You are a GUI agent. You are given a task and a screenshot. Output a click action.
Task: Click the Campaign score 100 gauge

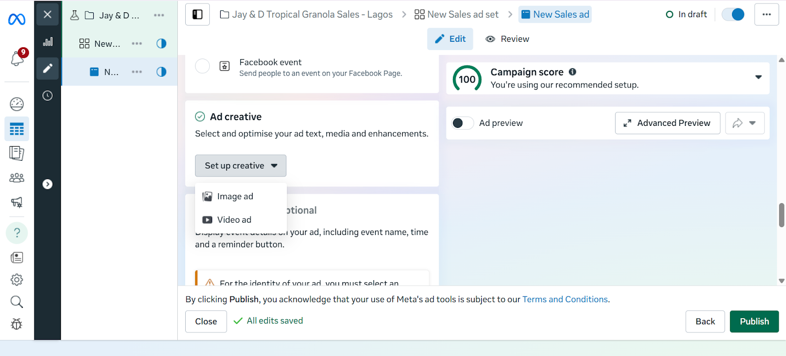click(x=467, y=79)
